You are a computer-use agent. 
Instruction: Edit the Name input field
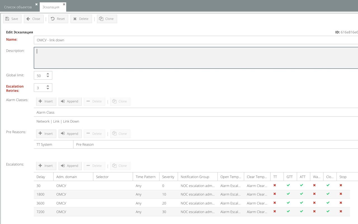(196, 40)
